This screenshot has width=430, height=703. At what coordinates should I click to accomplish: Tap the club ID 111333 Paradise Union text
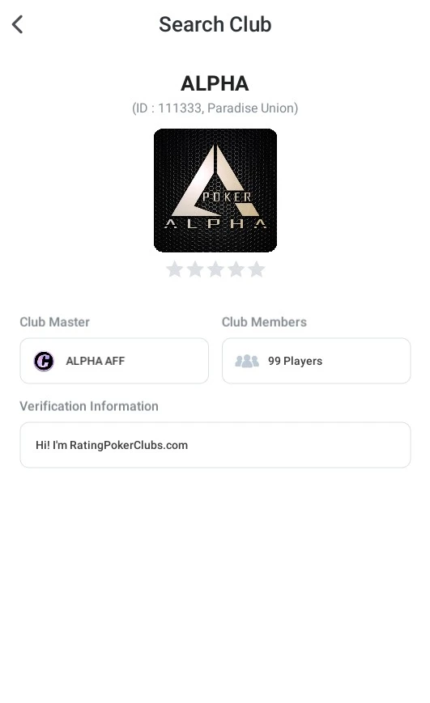point(215,108)
